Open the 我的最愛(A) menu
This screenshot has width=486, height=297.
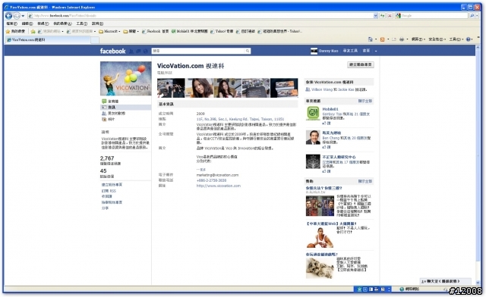pos(62,23)
